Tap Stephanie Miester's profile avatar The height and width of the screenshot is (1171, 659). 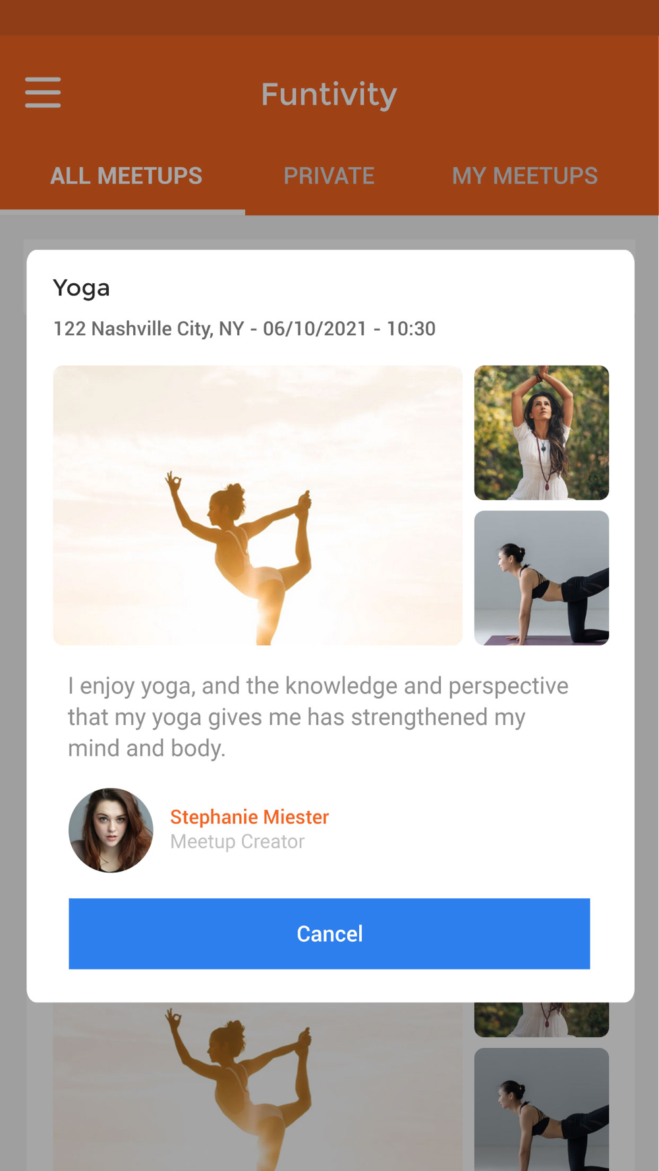coord(111,830)
